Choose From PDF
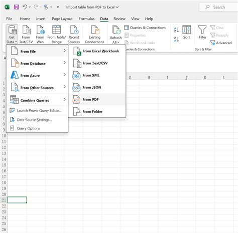This screenshot has width=238, height=233. pos(97,99)
